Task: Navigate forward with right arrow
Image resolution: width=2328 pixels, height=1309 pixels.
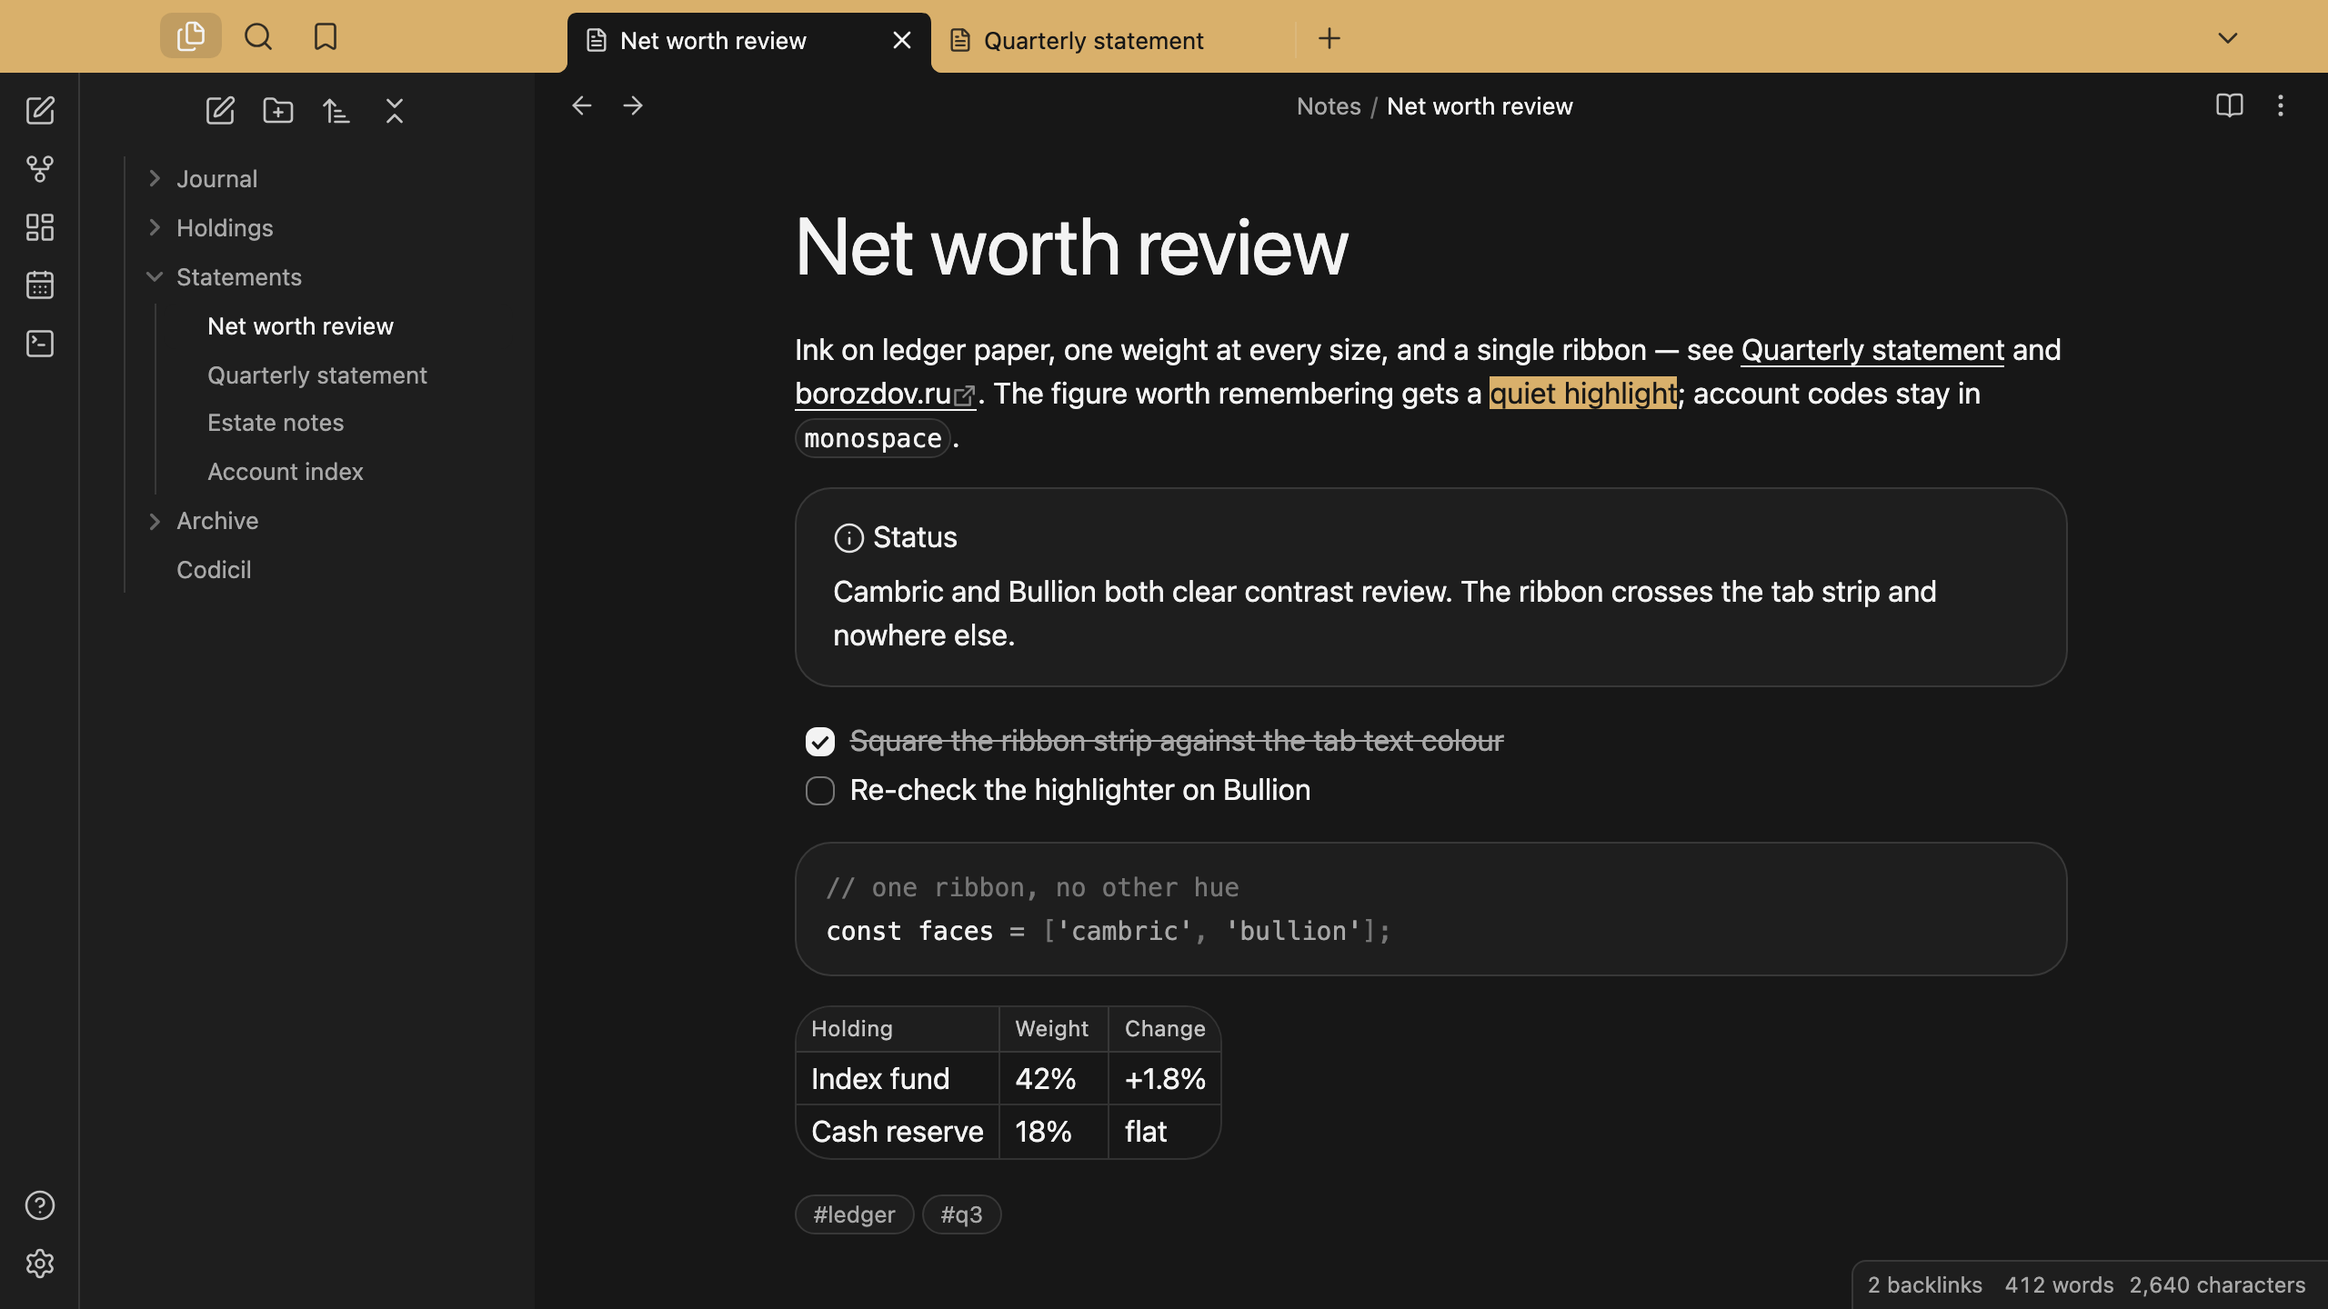Action: [633, 105]
